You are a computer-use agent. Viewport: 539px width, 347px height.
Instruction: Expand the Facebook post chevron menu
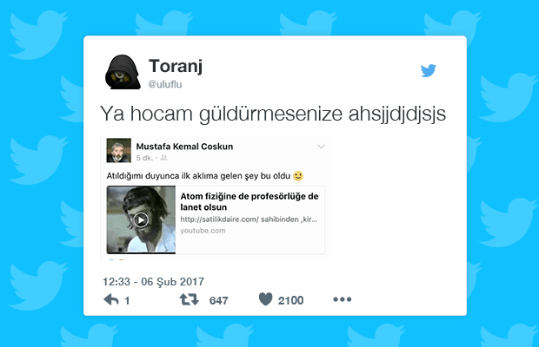(x=321, y=147)
